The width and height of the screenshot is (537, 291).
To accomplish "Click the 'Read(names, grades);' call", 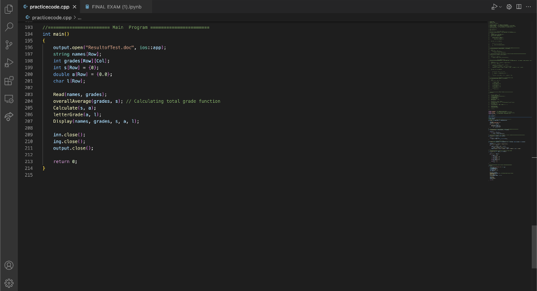I will pos(80,94).
